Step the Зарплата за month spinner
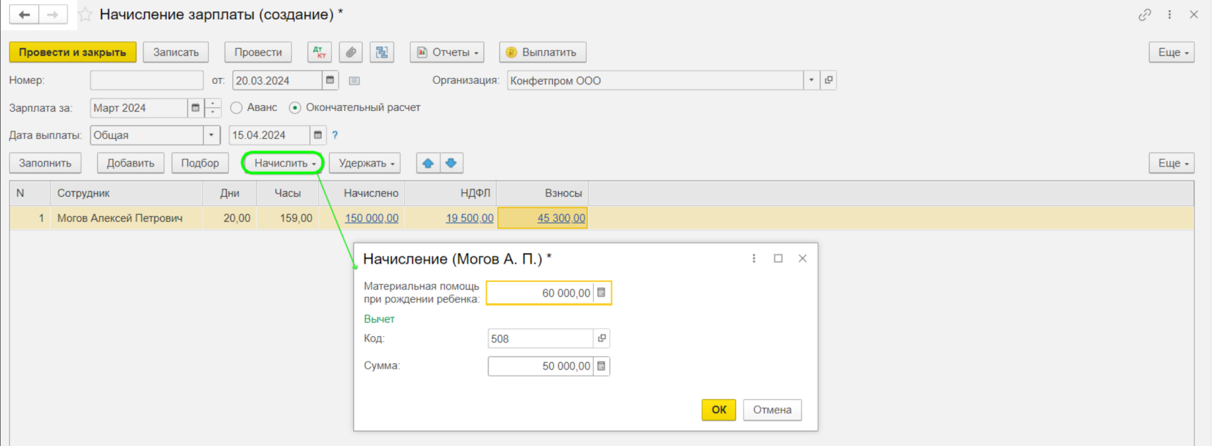 pos(213,108)
